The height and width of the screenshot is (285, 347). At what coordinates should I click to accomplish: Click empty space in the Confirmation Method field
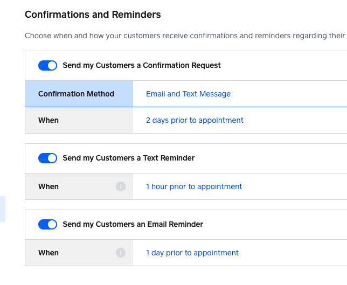click(x=291, y=94)
